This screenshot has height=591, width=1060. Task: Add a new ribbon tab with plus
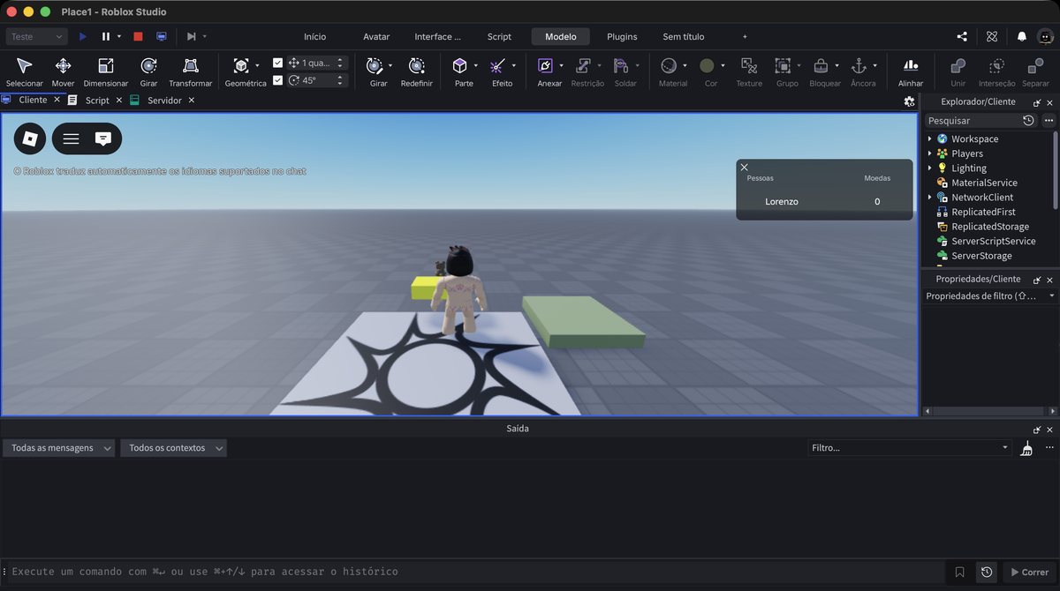745,36
